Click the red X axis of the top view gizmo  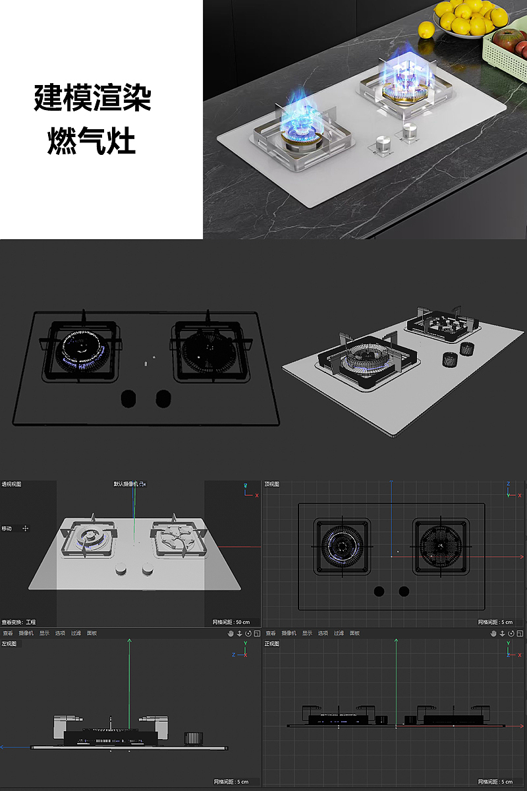click(x=520, y=495)
